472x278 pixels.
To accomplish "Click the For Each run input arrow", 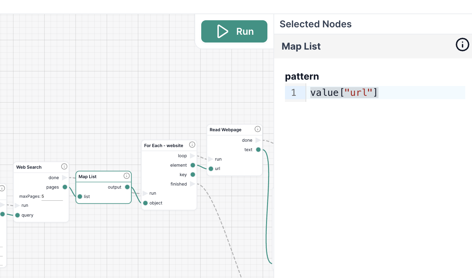I will 145,193.
